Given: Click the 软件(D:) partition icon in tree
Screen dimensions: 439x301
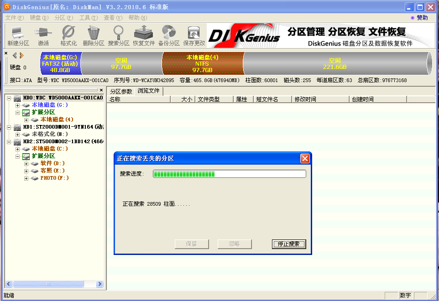Looking at the screenshot, I should click(35, 163).
